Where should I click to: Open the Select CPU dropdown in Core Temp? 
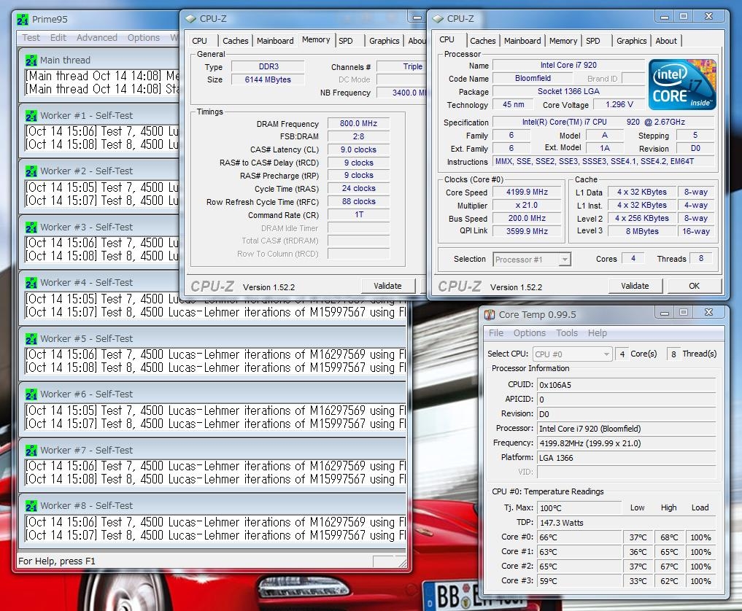point(571,354)
